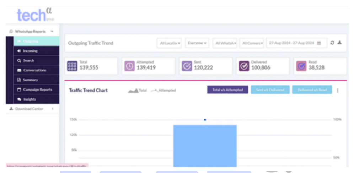Screen dimensions: 364x173
Task: Toggle the Total series in chart legend
Action: click(x=138, y=91)
